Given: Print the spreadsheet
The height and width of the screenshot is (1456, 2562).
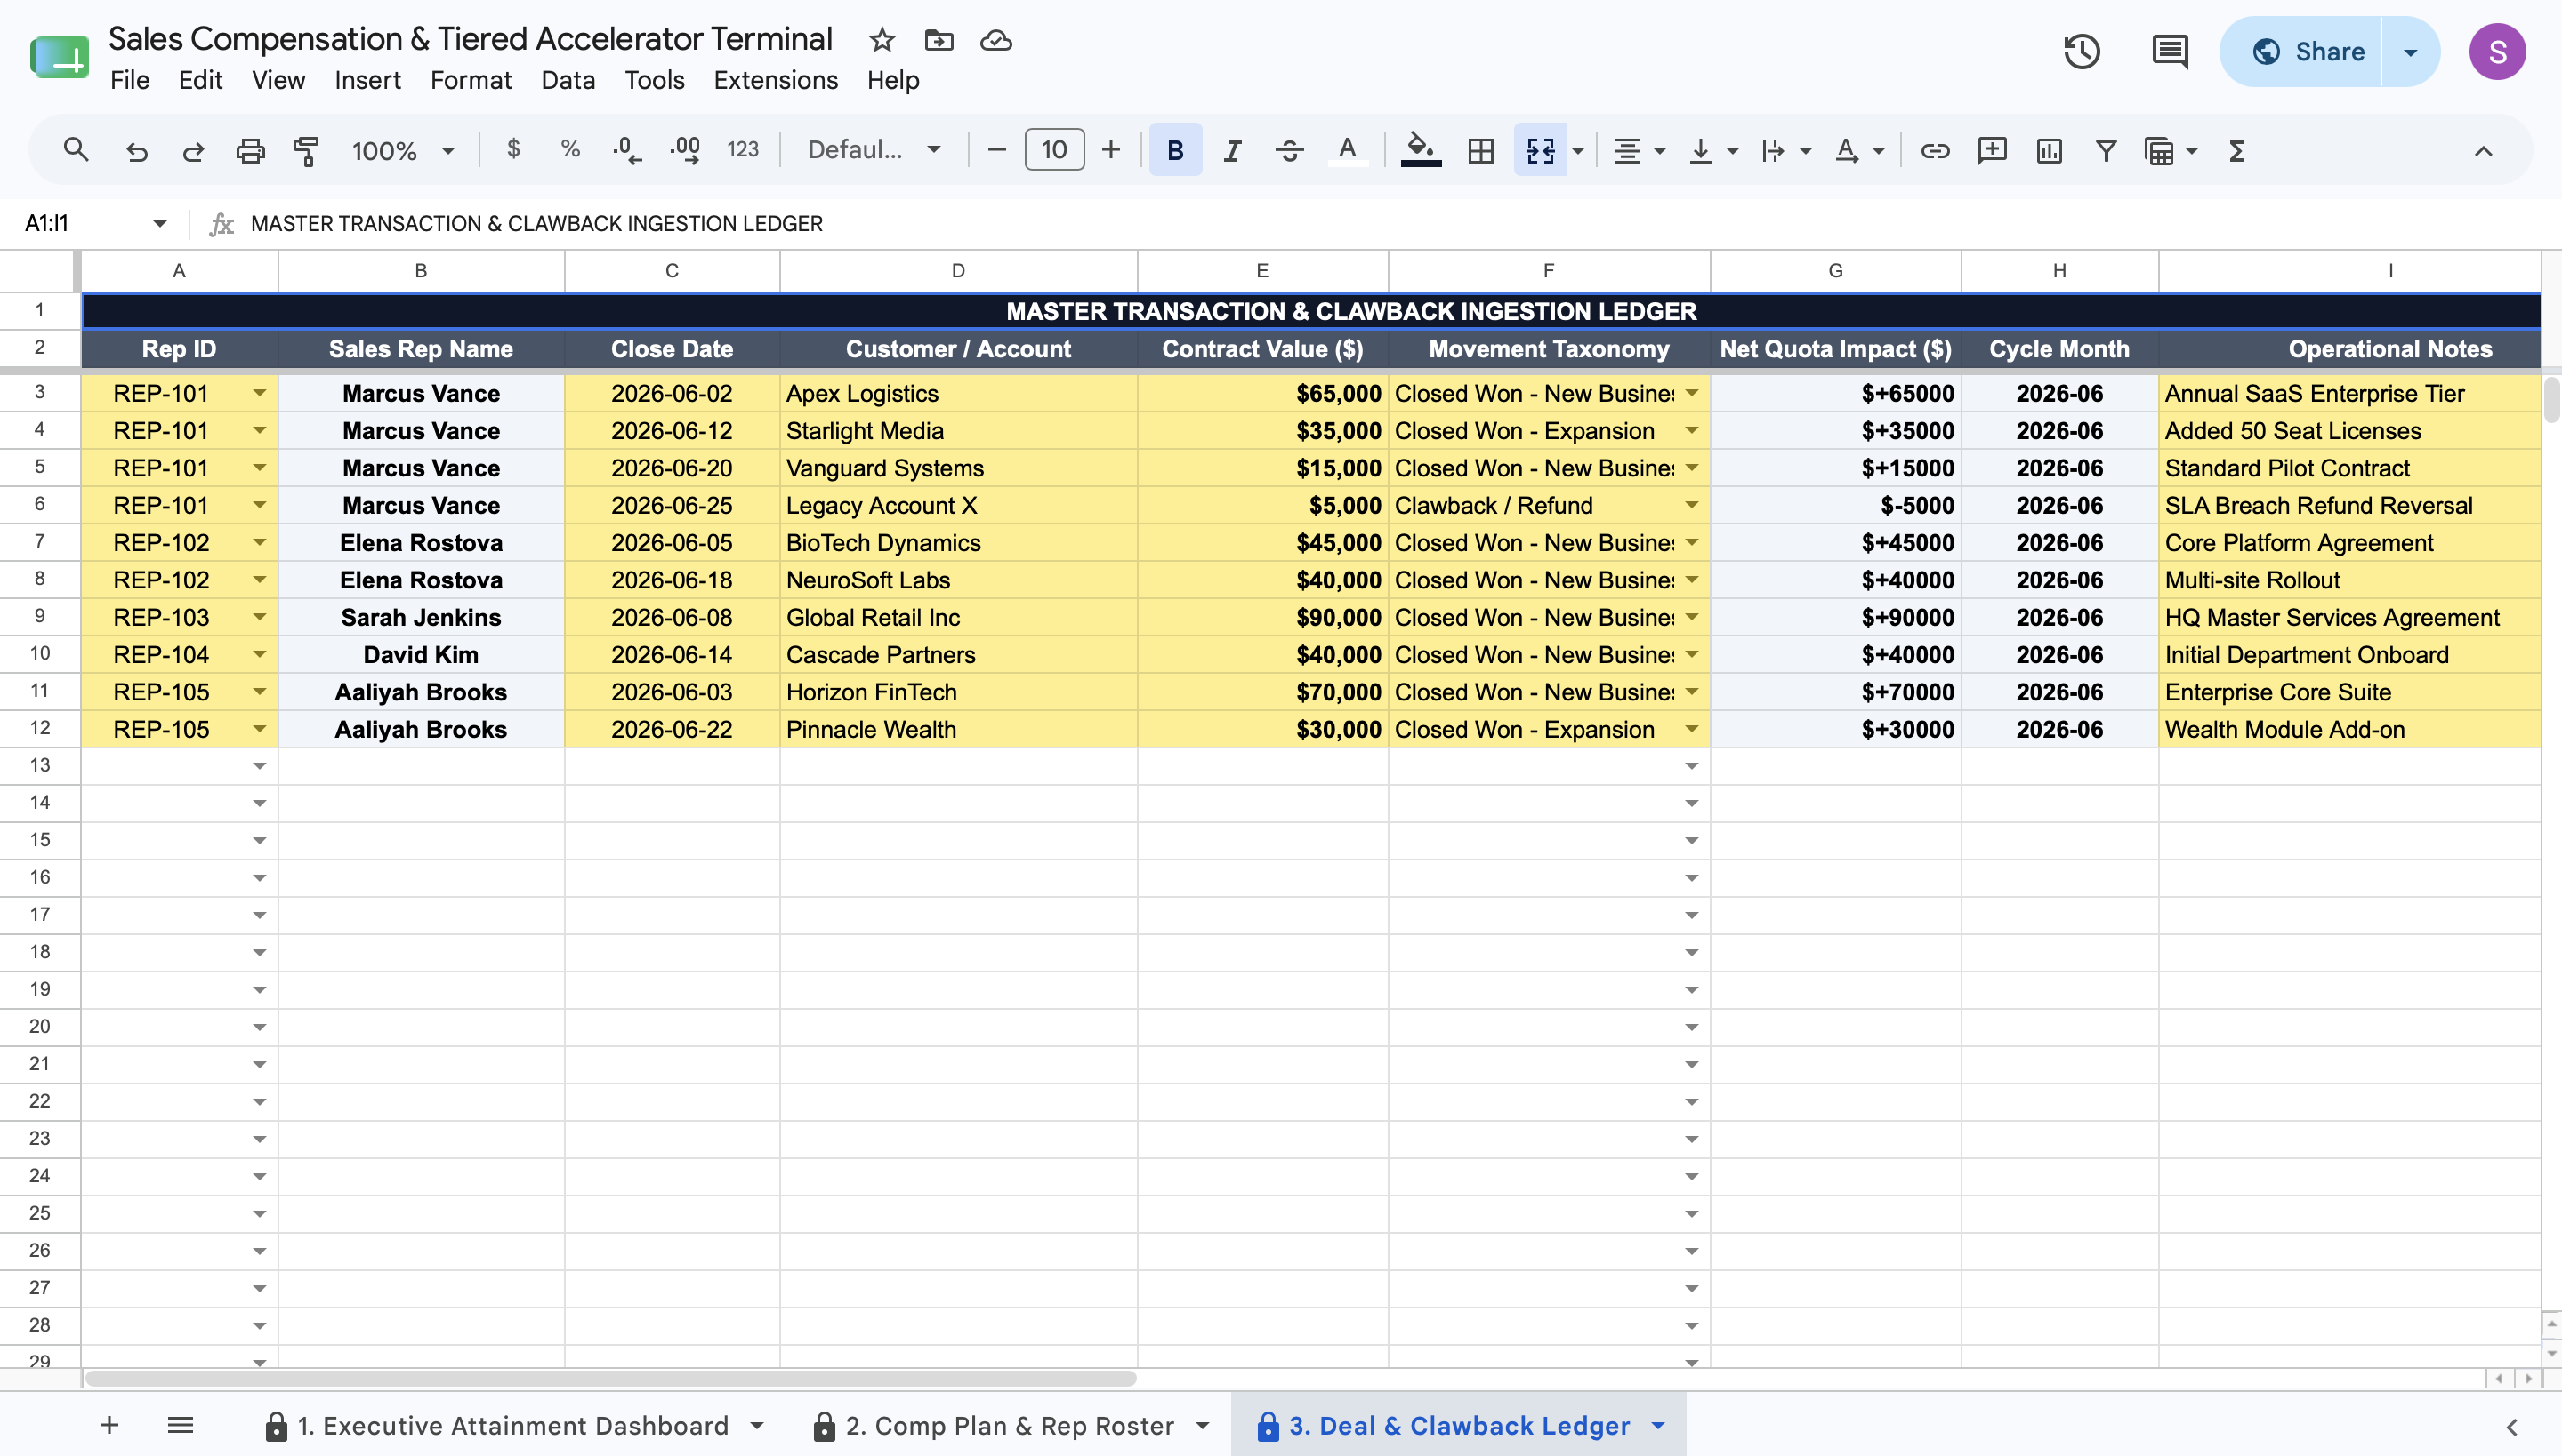Looking at the screenshot, I should (x=250, y=151).
